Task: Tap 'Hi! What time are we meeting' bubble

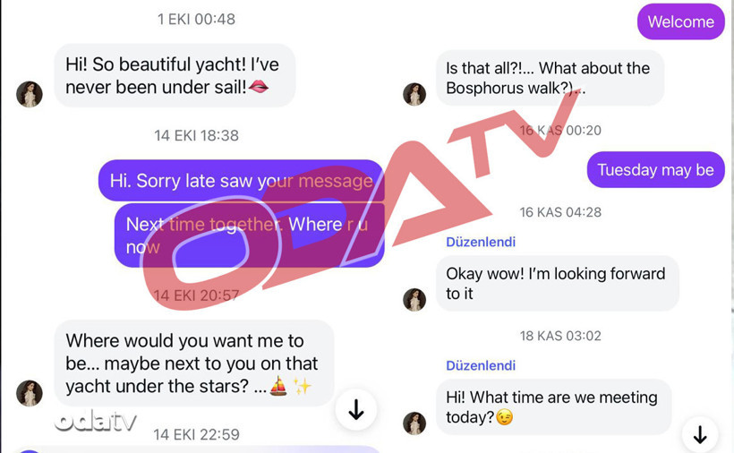Action: tap(553, 406)
